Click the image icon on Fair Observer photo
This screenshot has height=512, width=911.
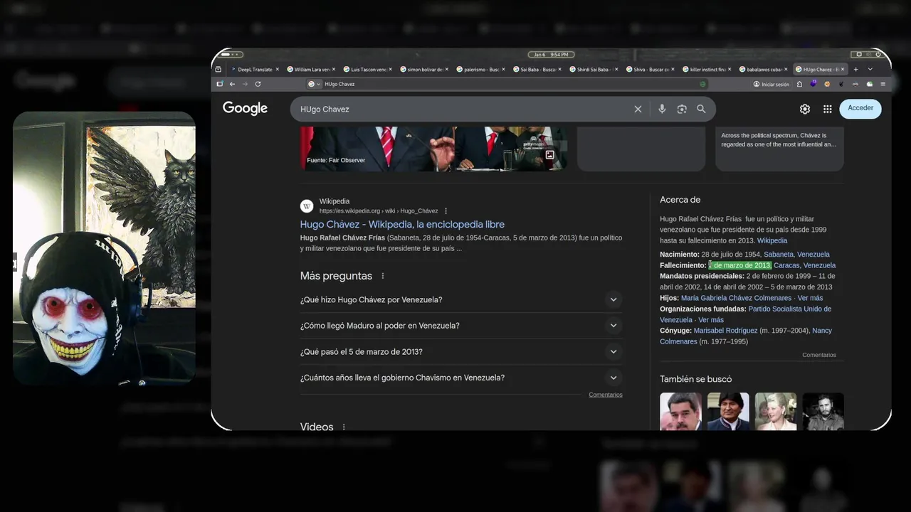pos(549,155)
